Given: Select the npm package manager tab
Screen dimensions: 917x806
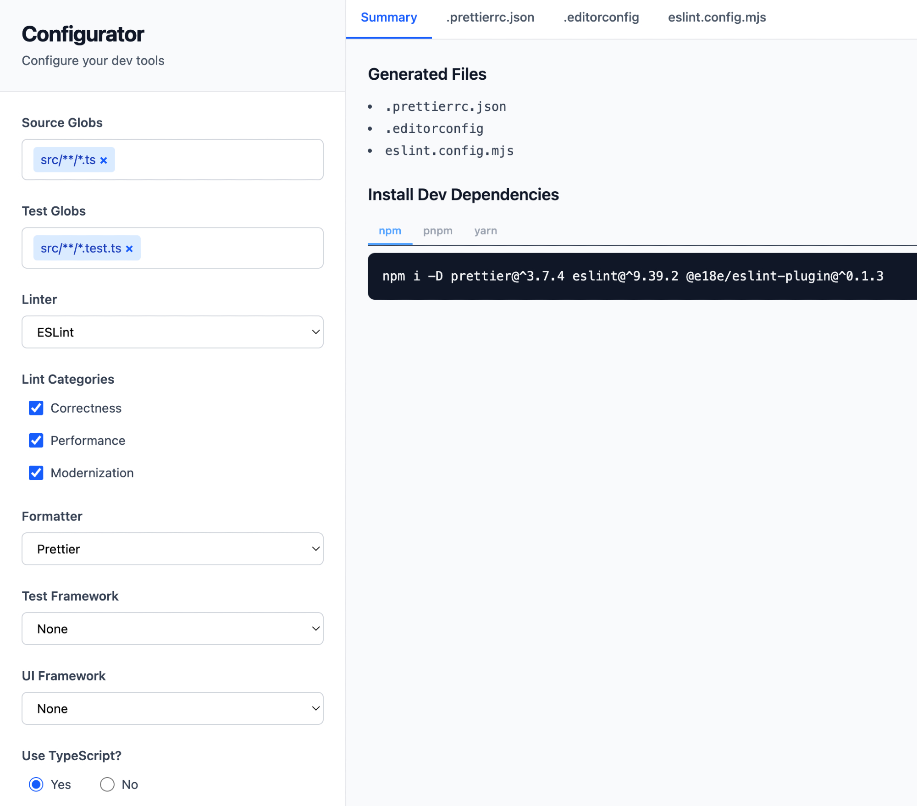Looking at the screenshot, I should pyautogui.click(x=390, y=231).
